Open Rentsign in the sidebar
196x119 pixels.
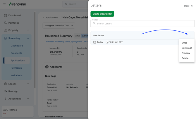coord(13,91)
